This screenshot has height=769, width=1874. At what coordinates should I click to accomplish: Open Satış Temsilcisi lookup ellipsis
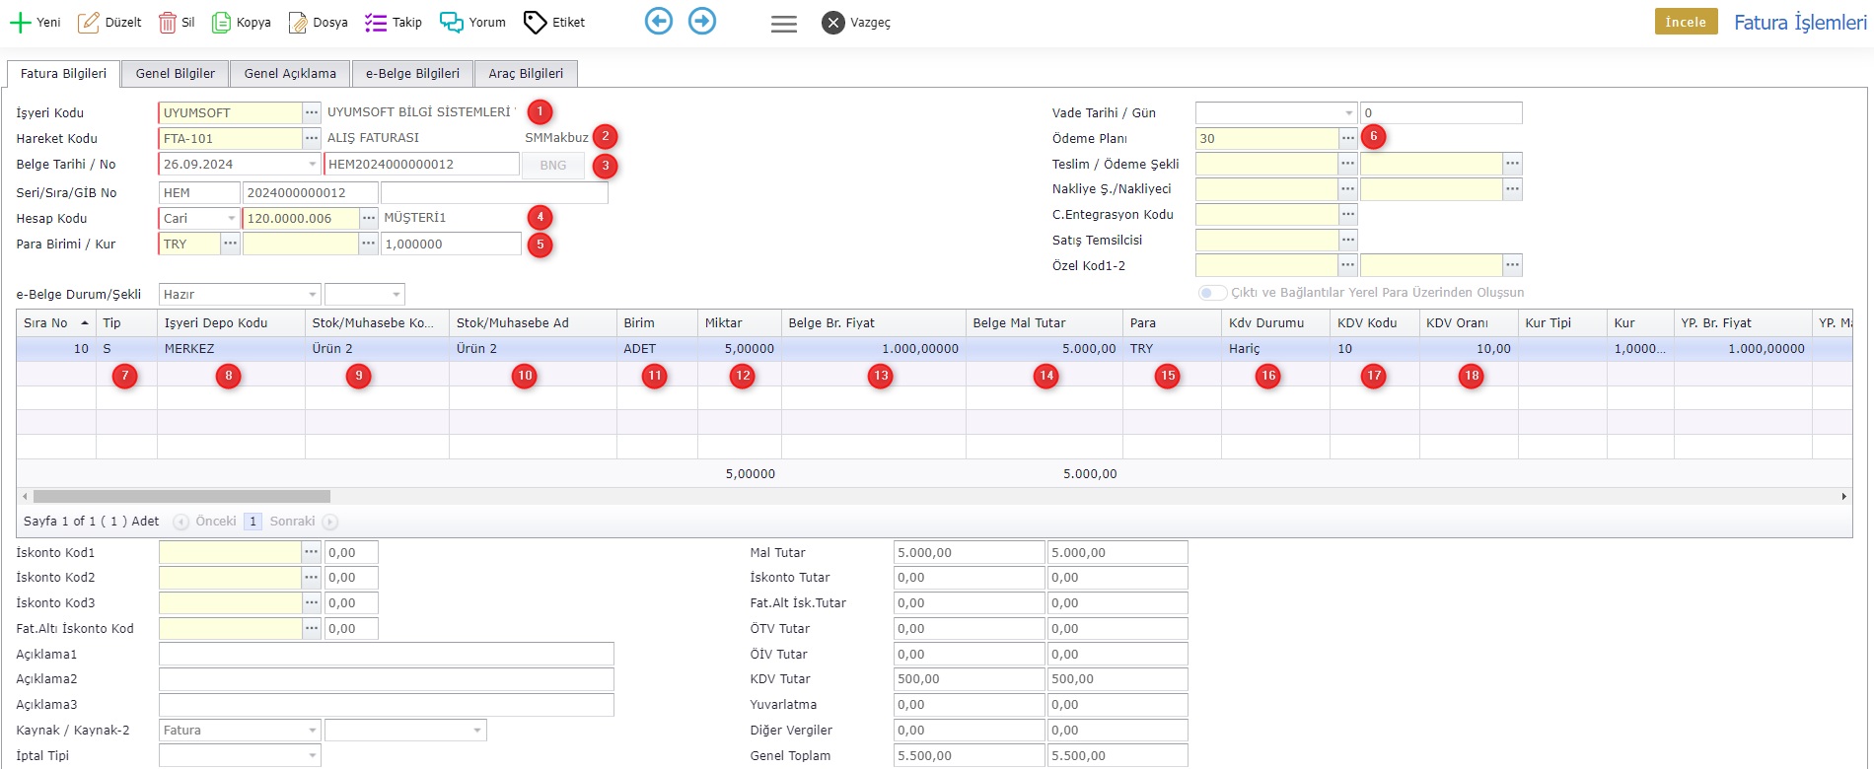[x=1348, y=240]
